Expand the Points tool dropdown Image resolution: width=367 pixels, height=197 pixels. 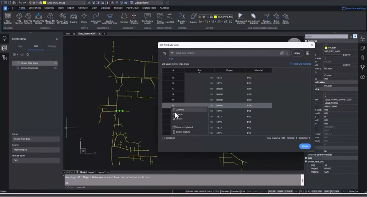pyautogui.click(x=84, y=25)
